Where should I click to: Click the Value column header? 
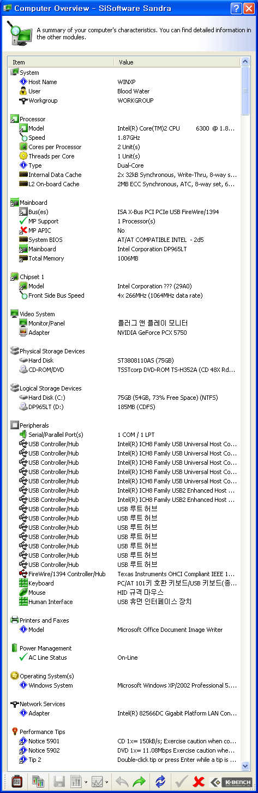tap(178, 62)
